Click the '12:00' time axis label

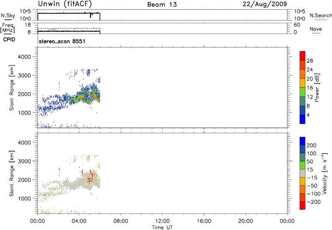click(162, 221)
